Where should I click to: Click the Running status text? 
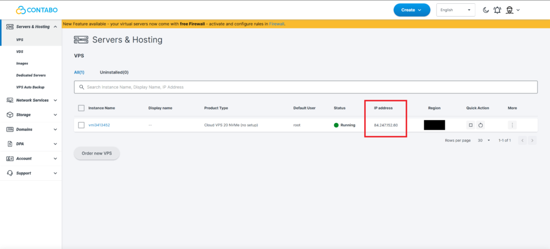(348, 125)
